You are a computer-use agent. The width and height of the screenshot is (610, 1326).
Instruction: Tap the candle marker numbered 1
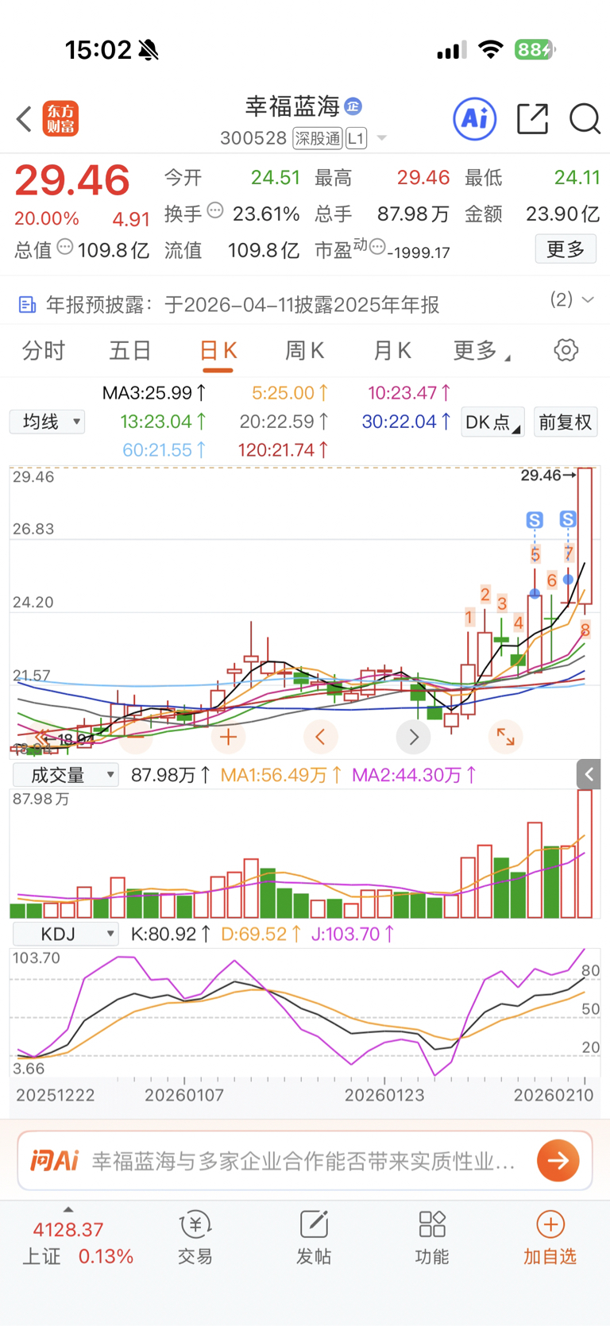point(469,617)
